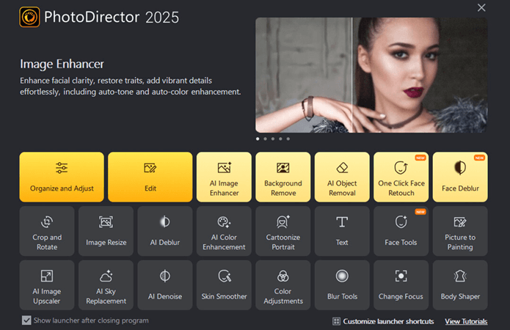Image resolution: width=510 pixels, height=330 pixels.
Task: Select the first carousel dot
Action: pos(258,139)
